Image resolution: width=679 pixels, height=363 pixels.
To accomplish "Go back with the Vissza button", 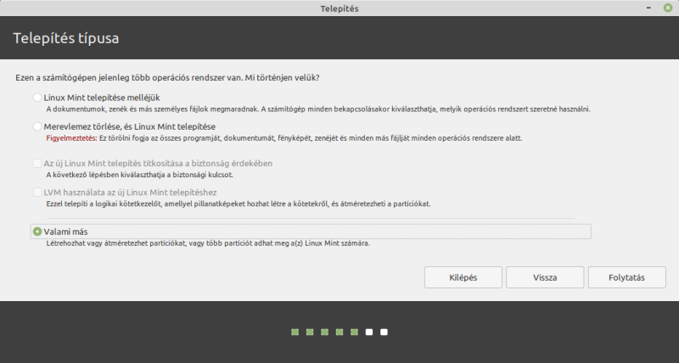I will pos(545,277).
